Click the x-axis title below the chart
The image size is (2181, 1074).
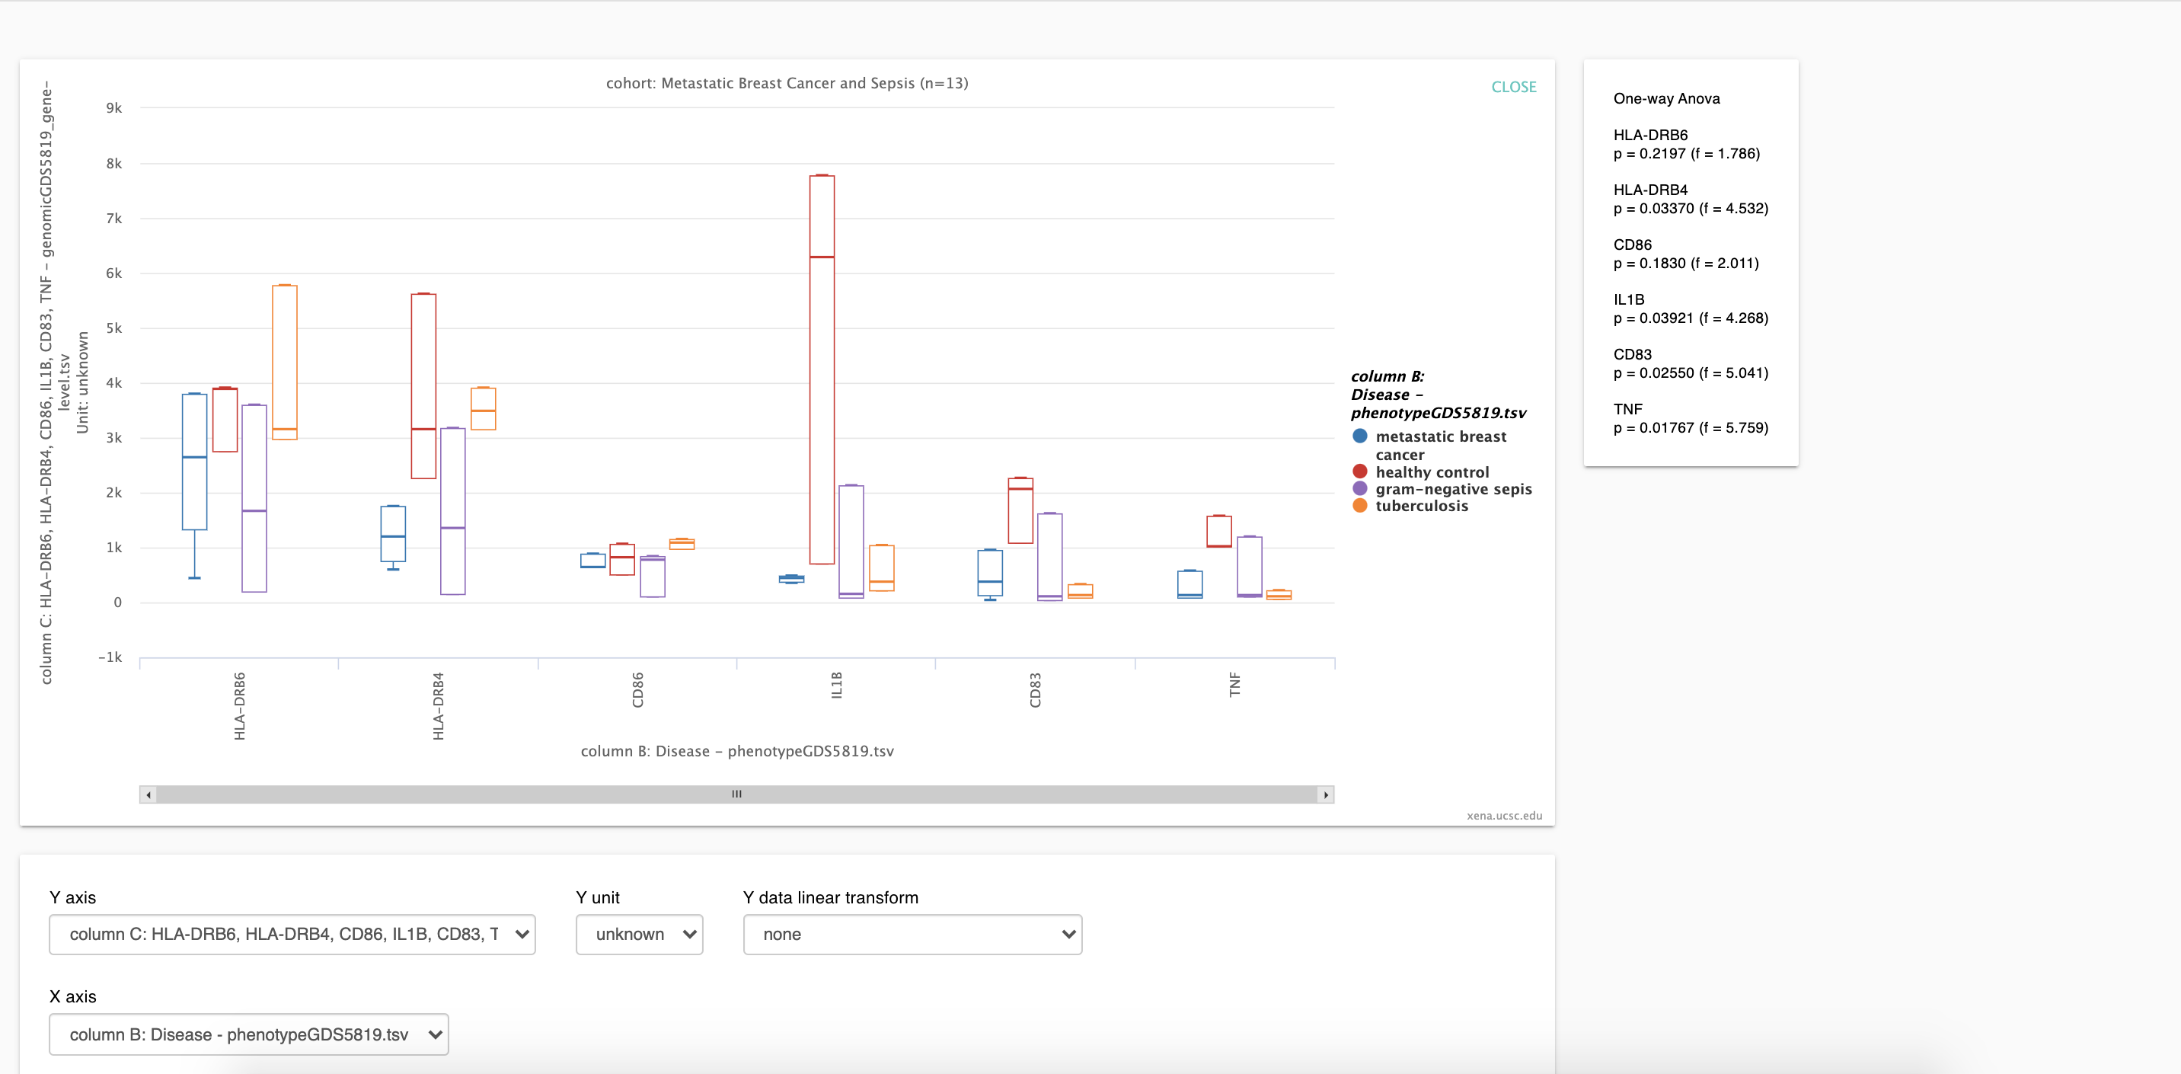[x=736, y=751]
